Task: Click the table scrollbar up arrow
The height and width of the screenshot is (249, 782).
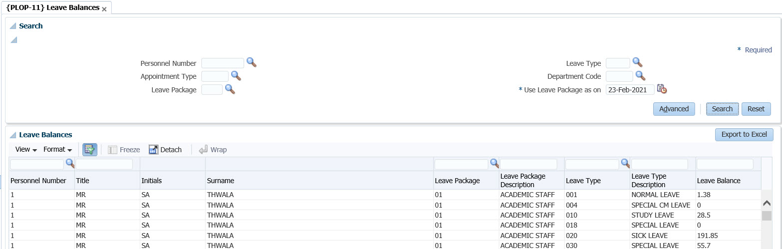Action: [767, 204]
